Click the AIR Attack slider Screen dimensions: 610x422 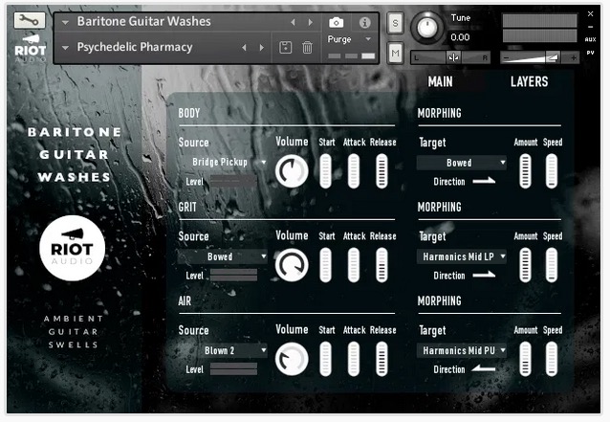tap(354, 359)
